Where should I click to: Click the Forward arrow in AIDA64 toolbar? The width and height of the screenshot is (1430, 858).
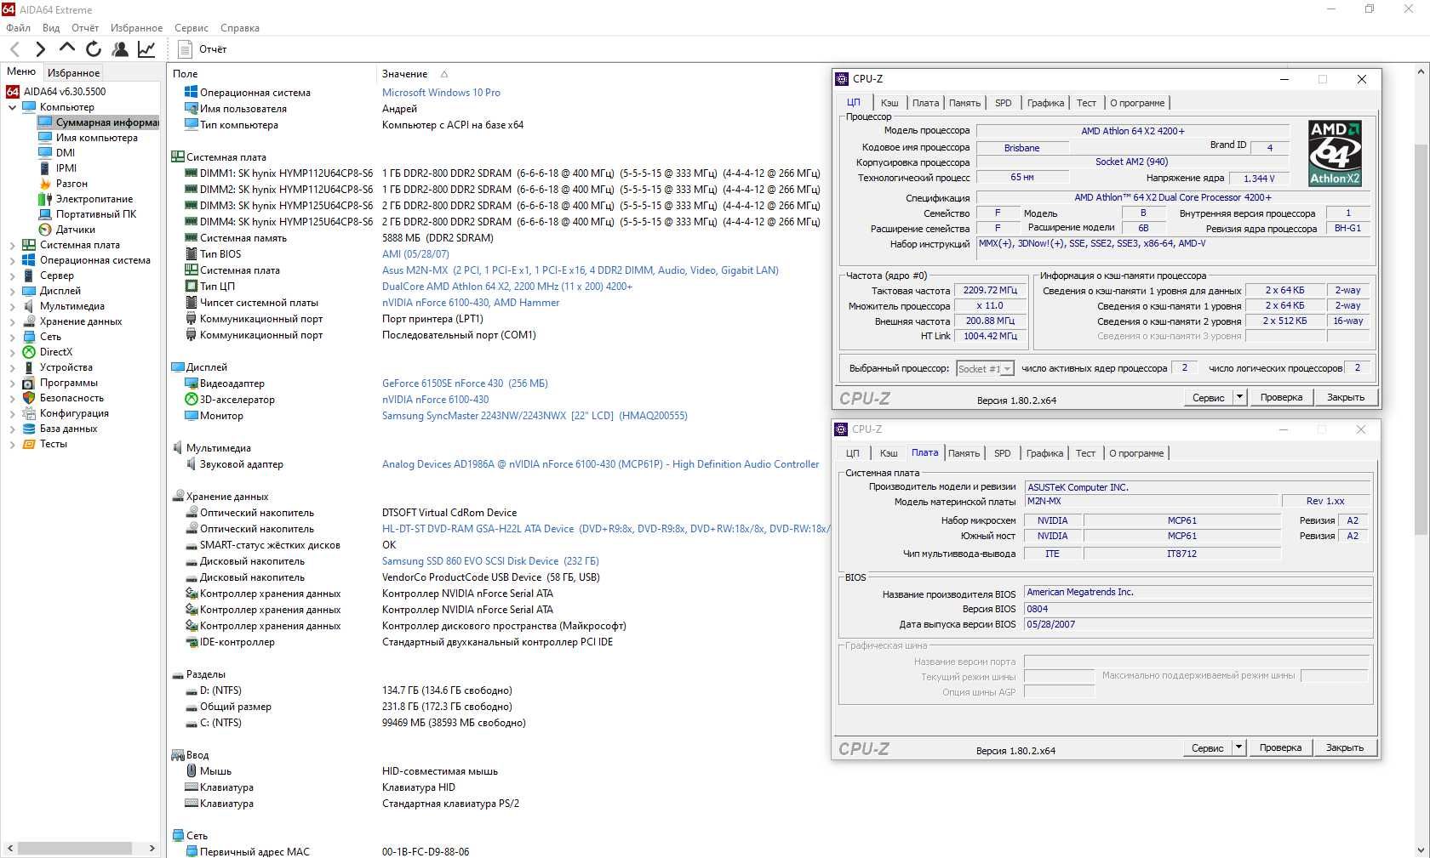click(40, 49)
